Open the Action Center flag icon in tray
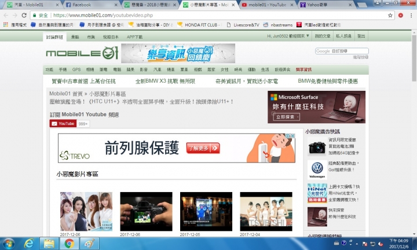The height and width of the screenshot is (250, 417). [365, 244]
